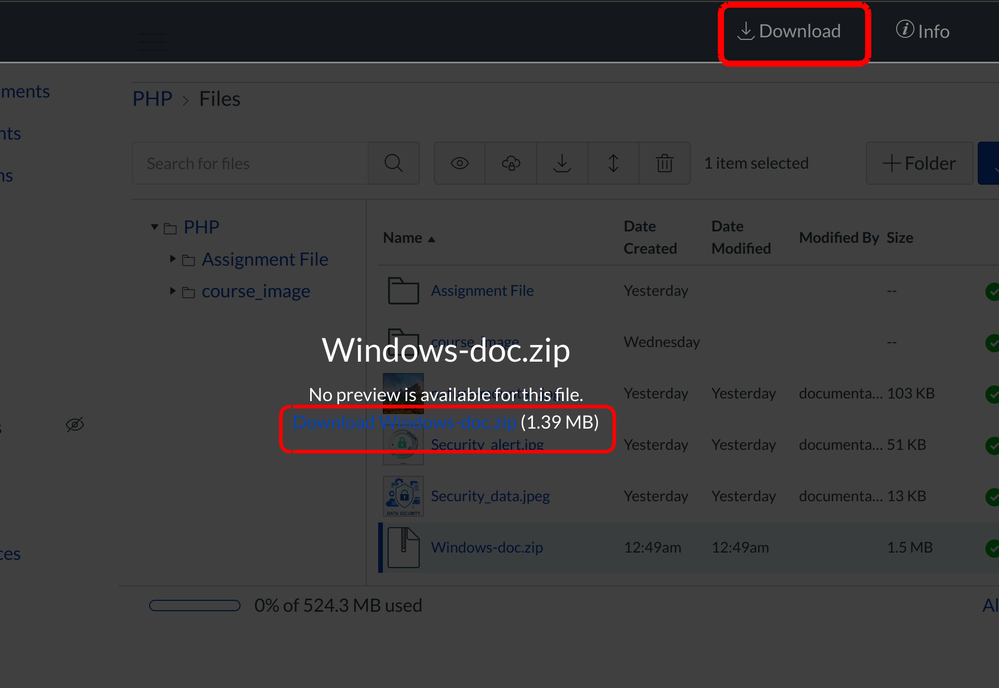
Task: Click the hamburger menu icon
Action: pyautogui.click(x=152, y=42)
